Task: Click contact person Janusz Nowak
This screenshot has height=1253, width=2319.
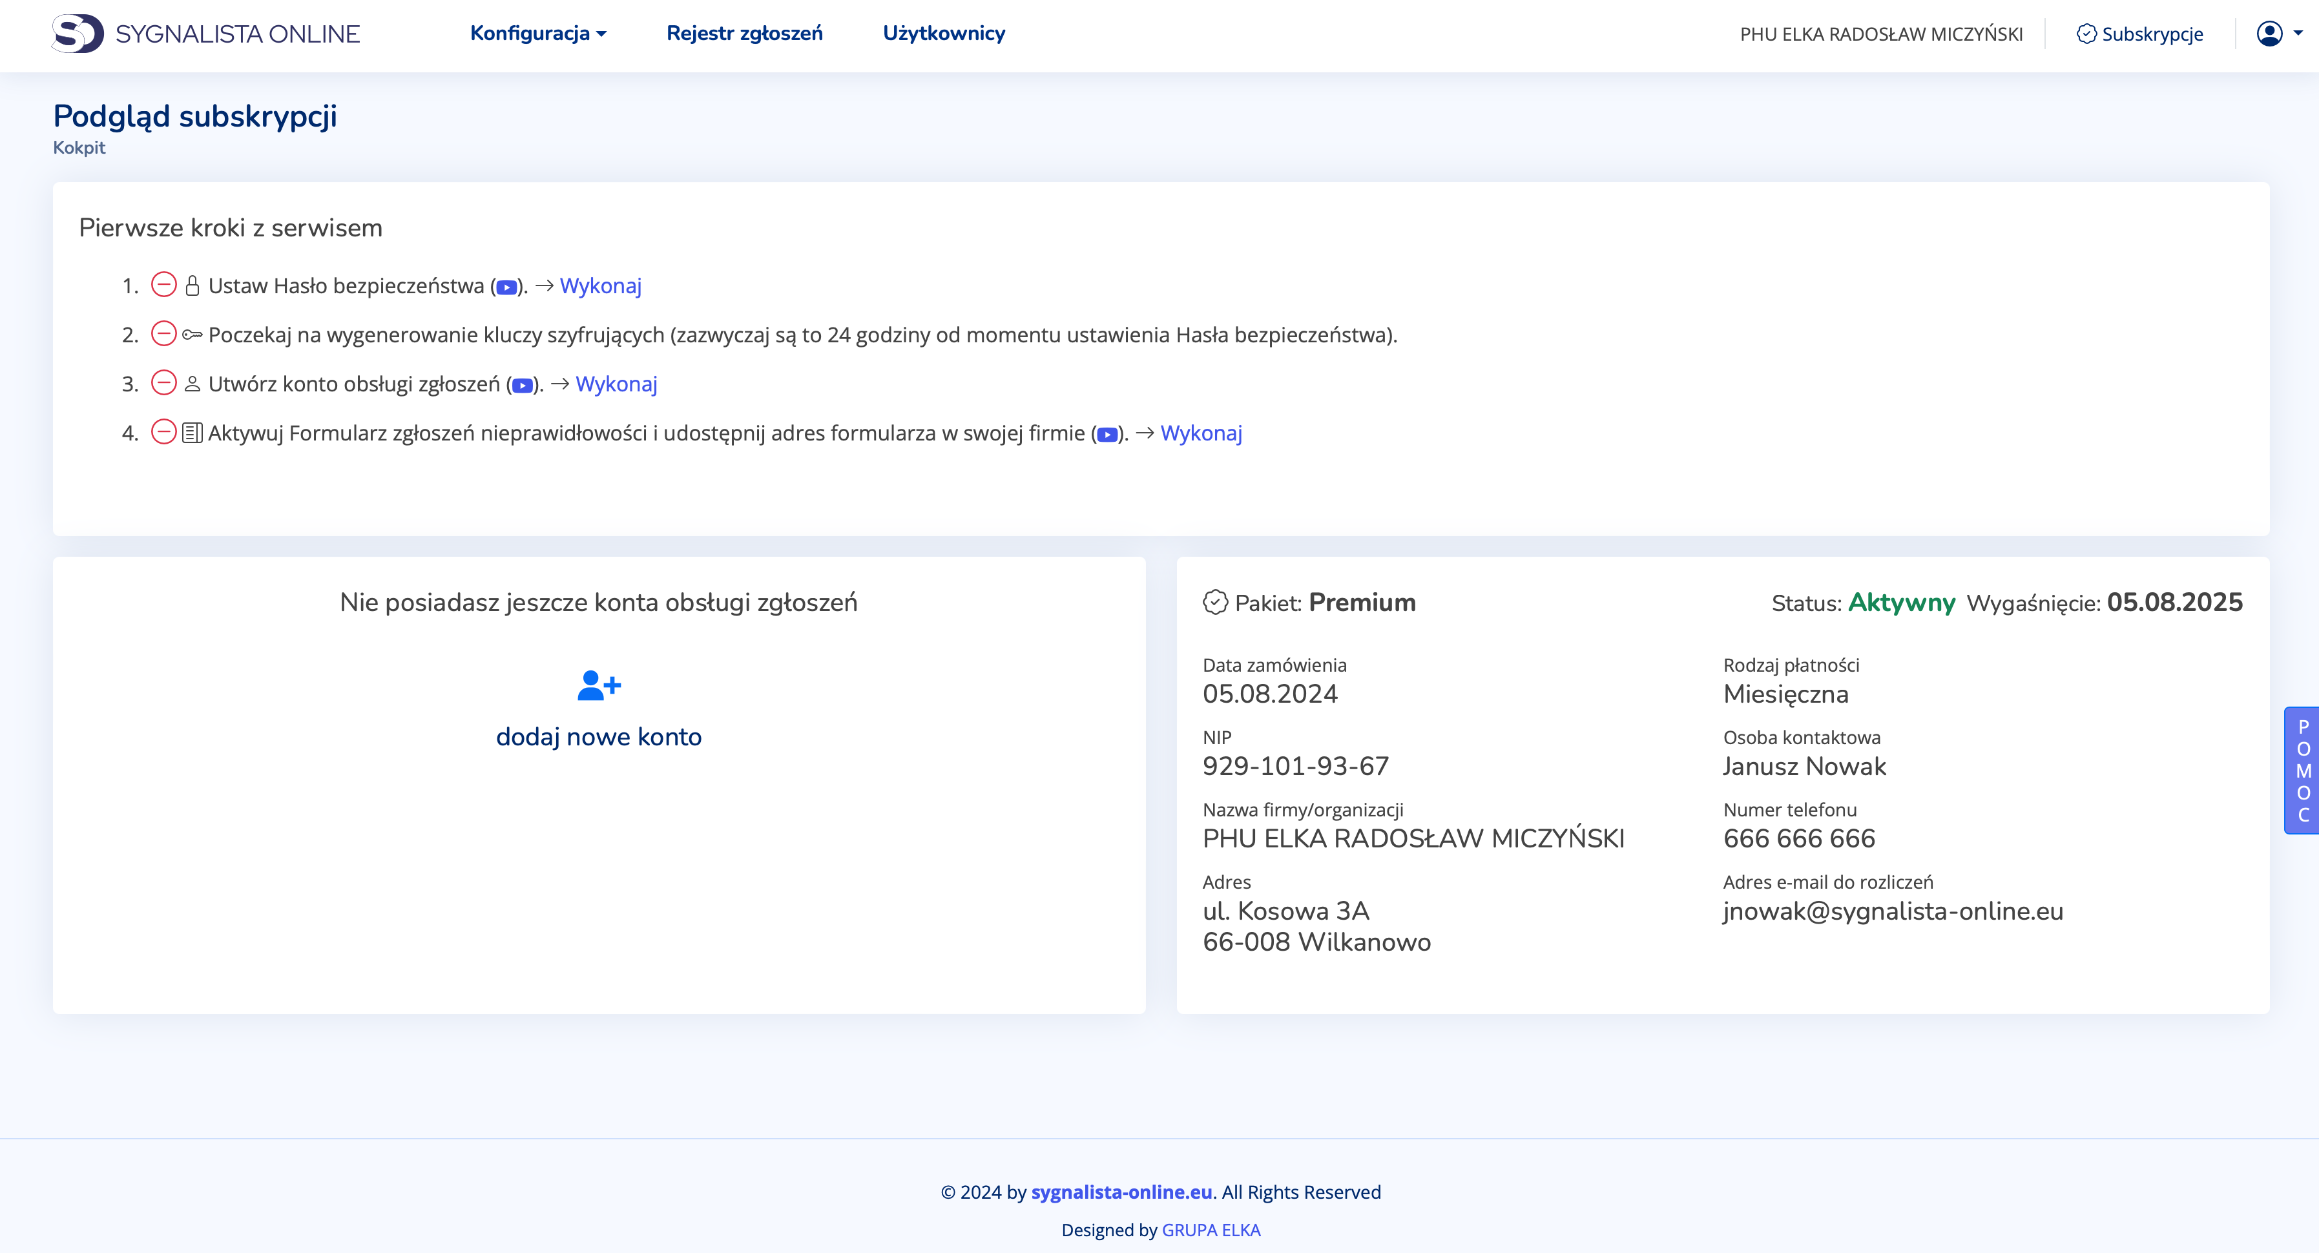Action: (x=1805, y=766)
